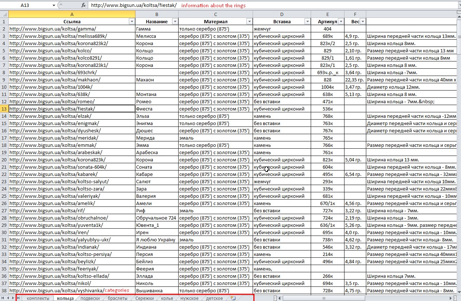Open the Name Box dropdown arrow

pyautogui.click(x=54, y=5)
